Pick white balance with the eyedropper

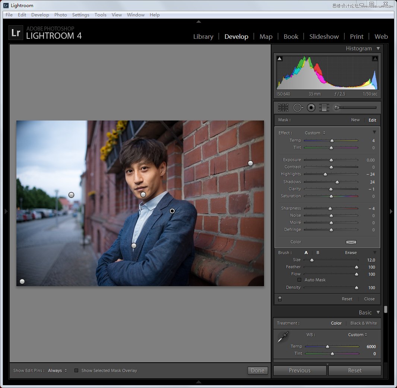(282, 336)
